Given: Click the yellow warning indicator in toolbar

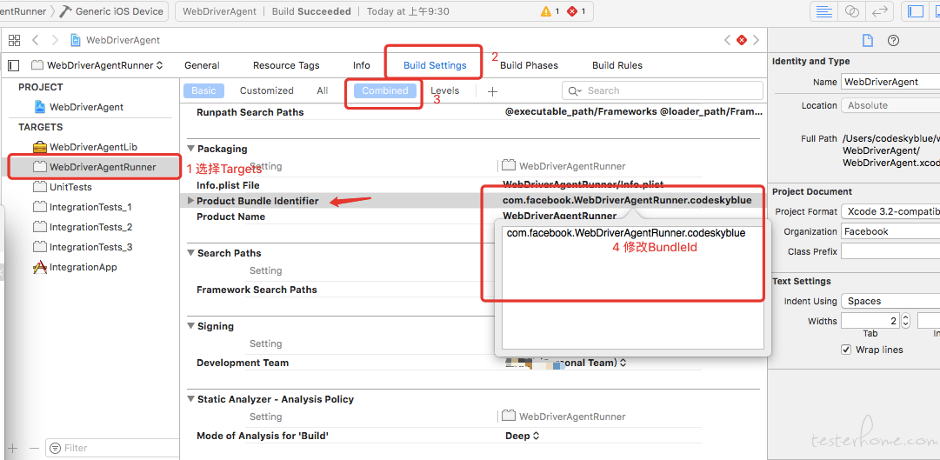Looking at the screenshot, I should point(550,11).
